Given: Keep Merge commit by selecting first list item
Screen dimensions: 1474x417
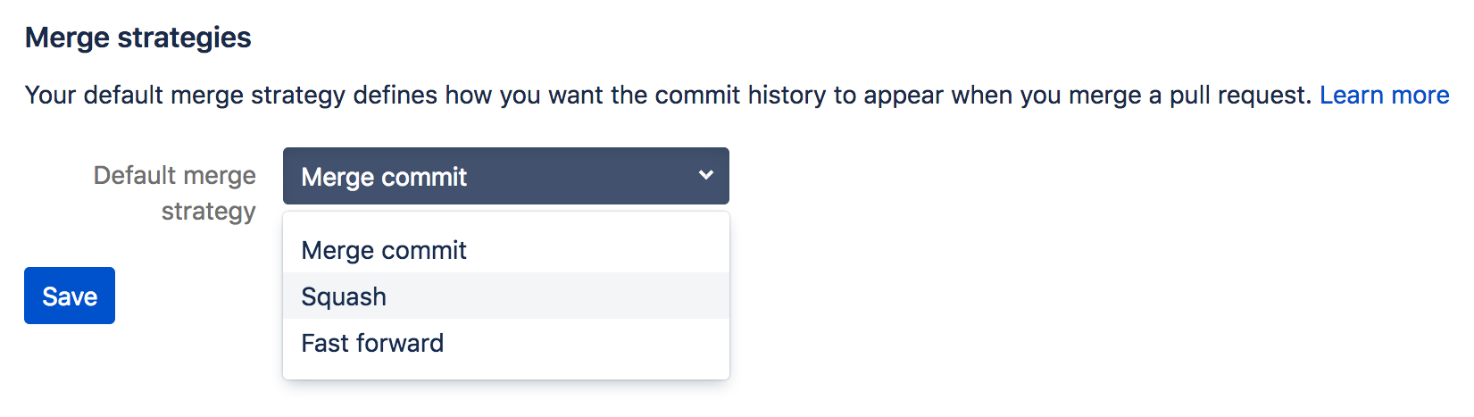Looking at the screenshot, I should [x=384, y=250].
